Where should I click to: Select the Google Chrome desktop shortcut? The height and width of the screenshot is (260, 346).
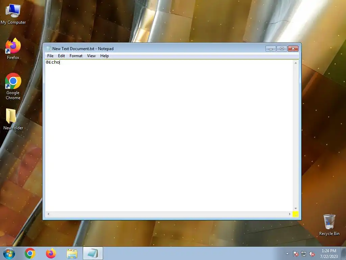13,86
